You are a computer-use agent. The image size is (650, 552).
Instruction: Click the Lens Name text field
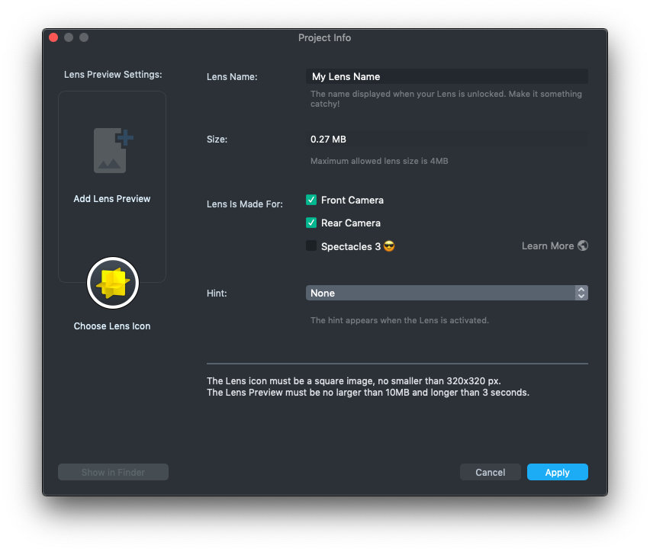[x=447, y=76]
